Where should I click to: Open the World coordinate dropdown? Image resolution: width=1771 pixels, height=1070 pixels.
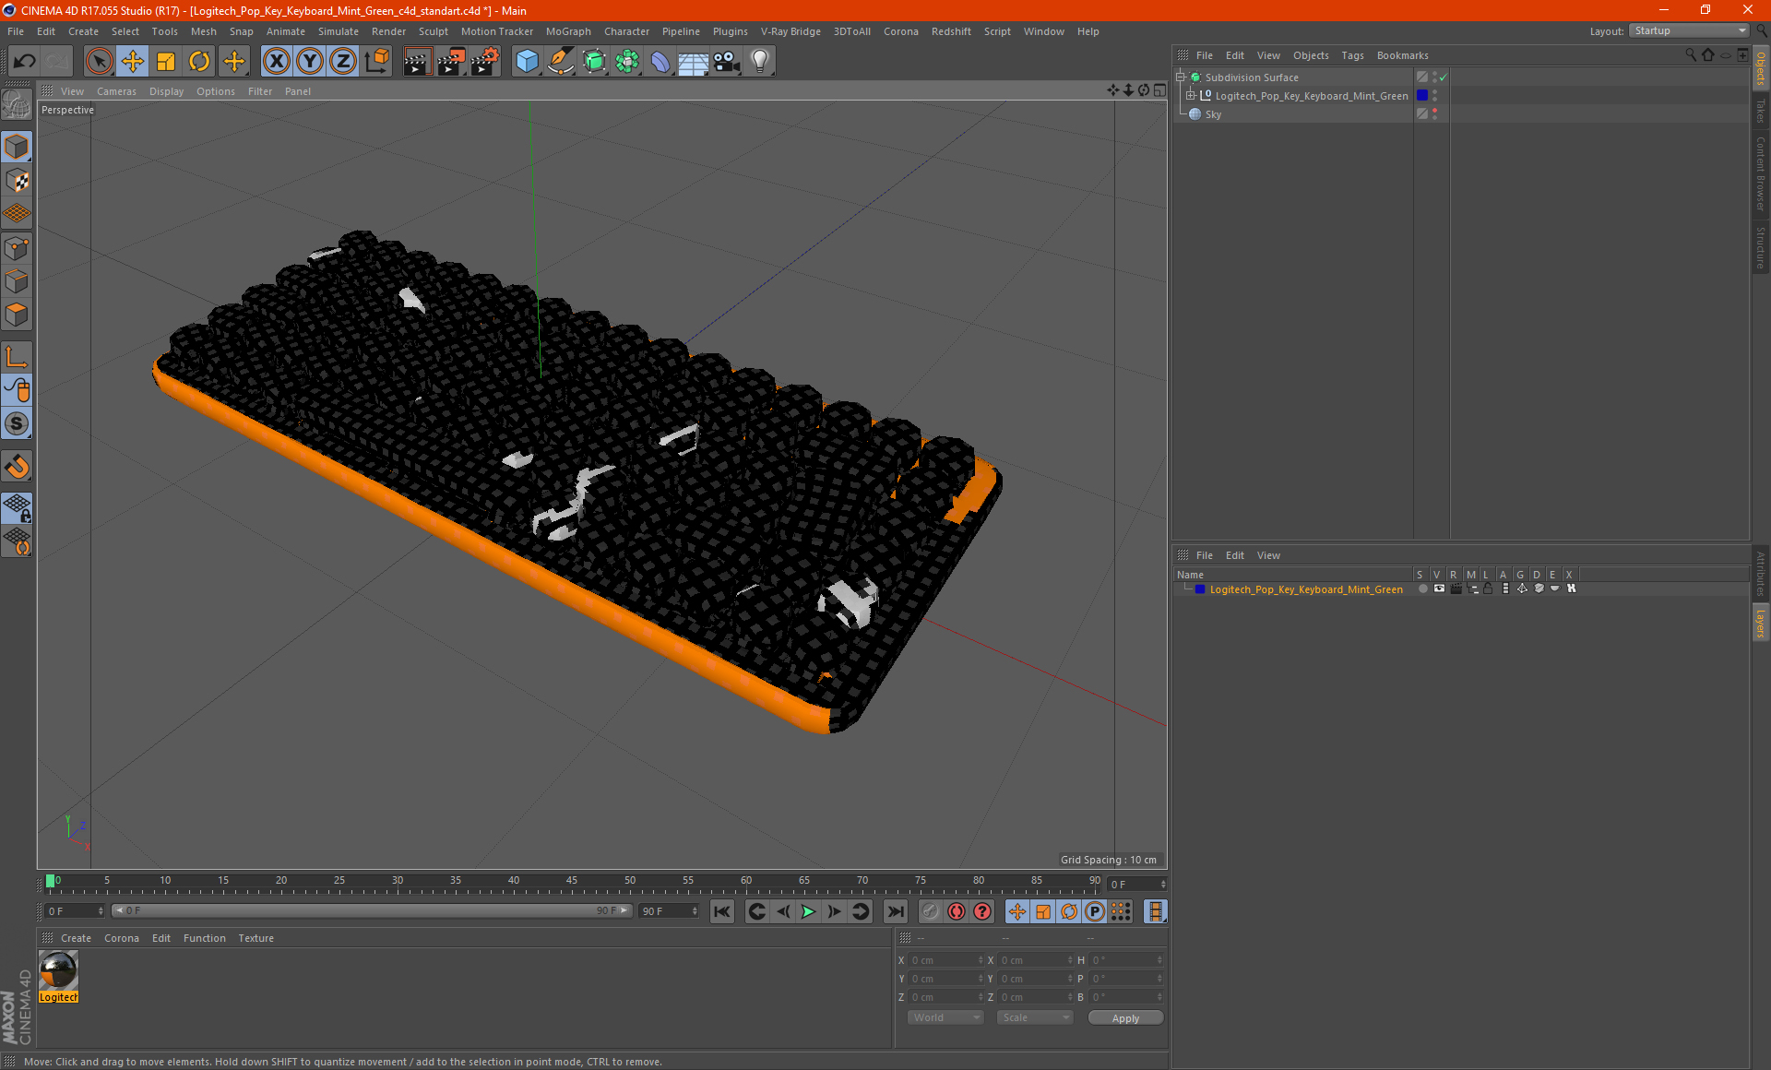pyautogui.click(x=945, y=1017)
